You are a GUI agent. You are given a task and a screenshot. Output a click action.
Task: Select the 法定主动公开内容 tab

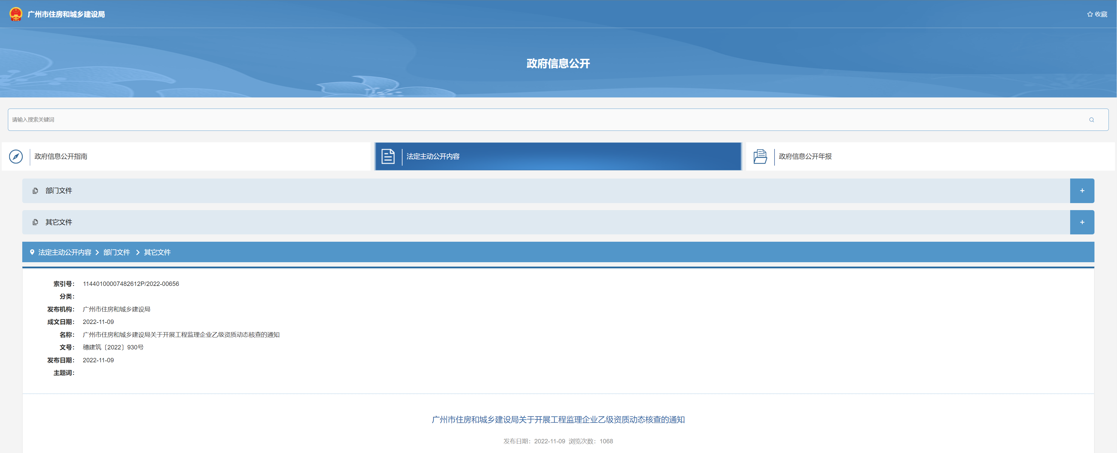433,157
